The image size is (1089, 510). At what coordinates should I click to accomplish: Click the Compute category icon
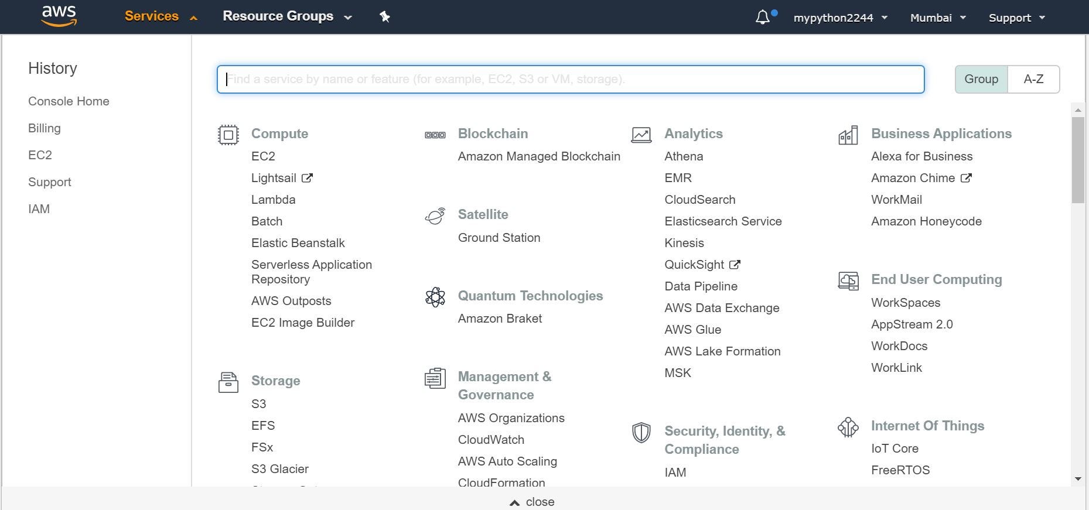[x=228, y=135]
